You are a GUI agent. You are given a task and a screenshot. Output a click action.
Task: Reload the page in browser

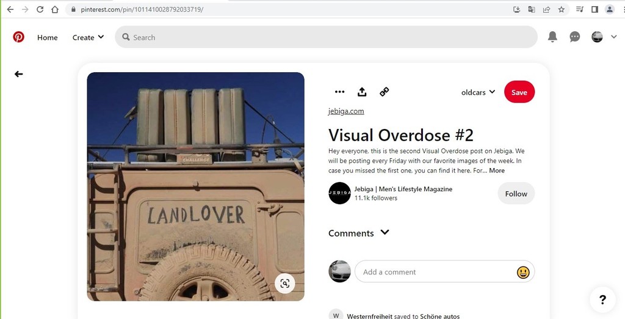[x=40, y=9]
